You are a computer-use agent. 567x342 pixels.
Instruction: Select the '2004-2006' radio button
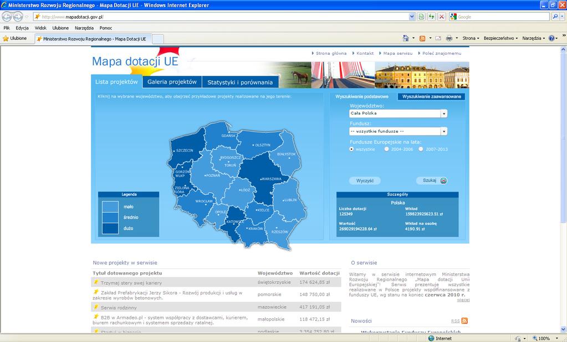click(x=386, y=149)
